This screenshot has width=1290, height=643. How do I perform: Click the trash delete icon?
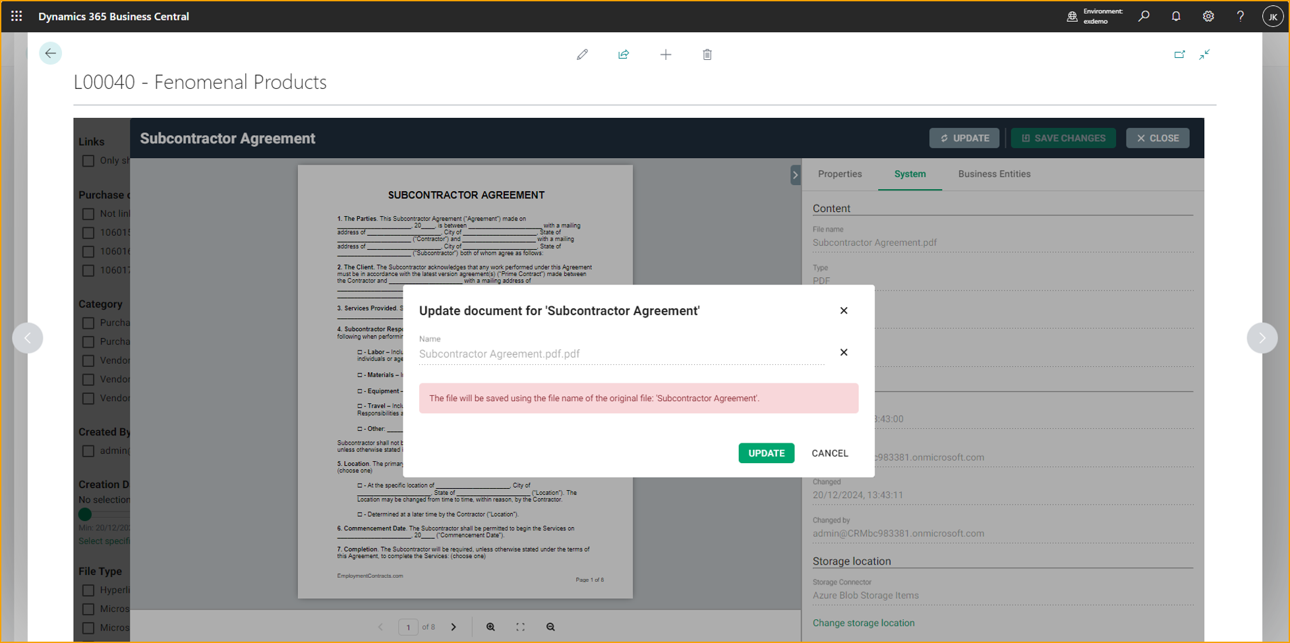point(707,55)
